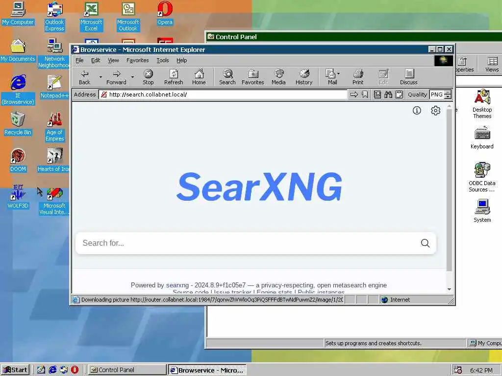
Task: Select IE (Browservice) desktop icon
Action: point(18,90)
